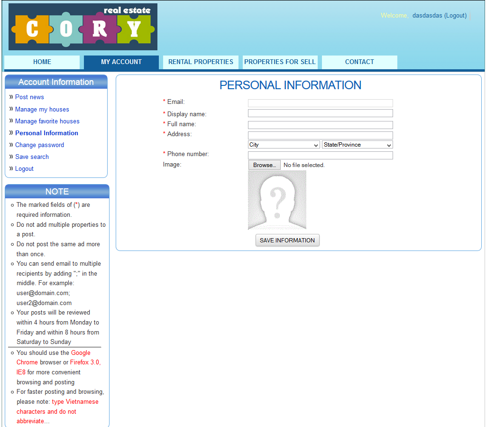Image resolution: width=486 pixels, height=427 pixels.
Task: Click the SAVE INFORMATION button
Action: coord(287,240)
